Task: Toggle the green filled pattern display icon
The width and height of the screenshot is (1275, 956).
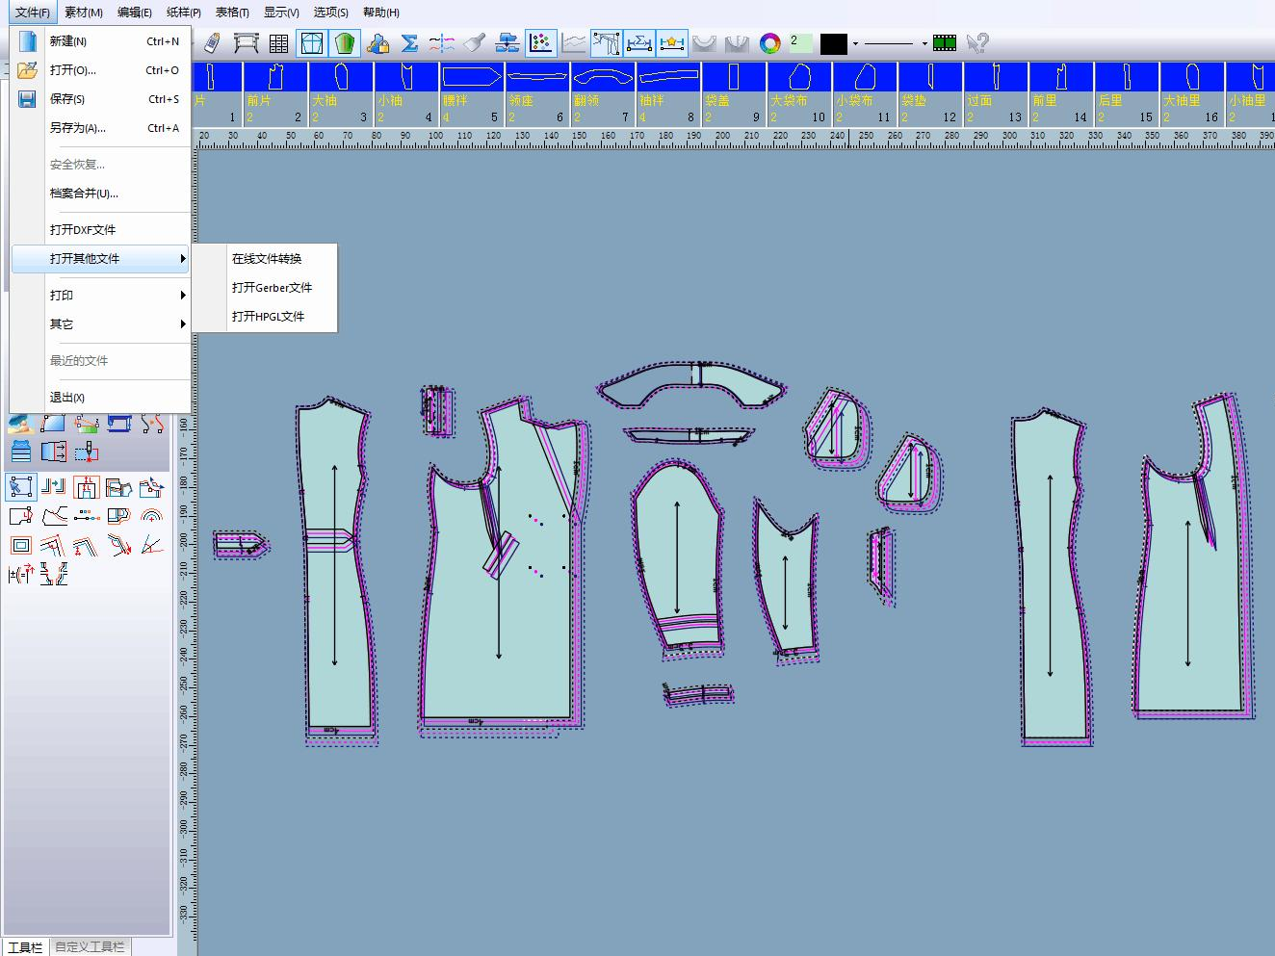Action: [x=345, y=43]
